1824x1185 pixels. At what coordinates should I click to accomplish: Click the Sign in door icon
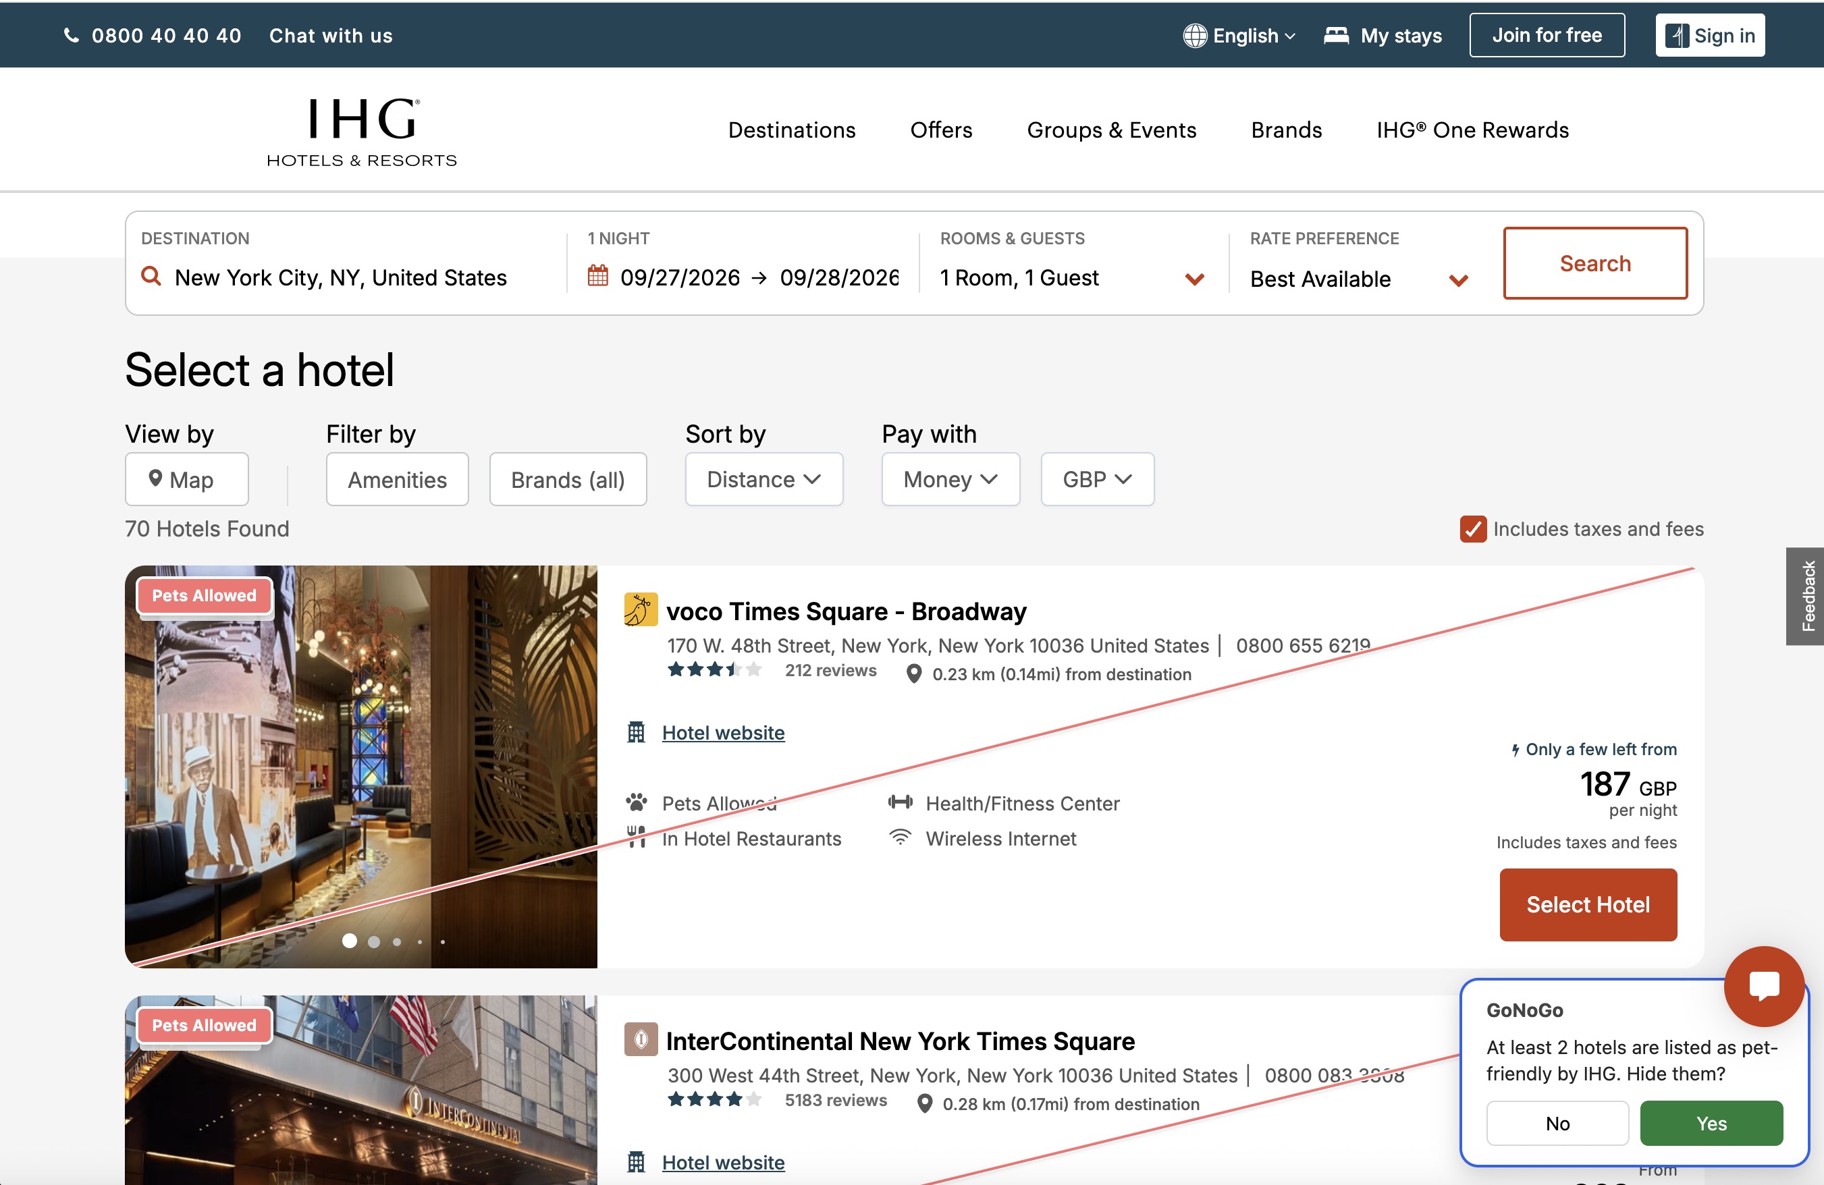pyautogui.click(x=1677, y=35)
